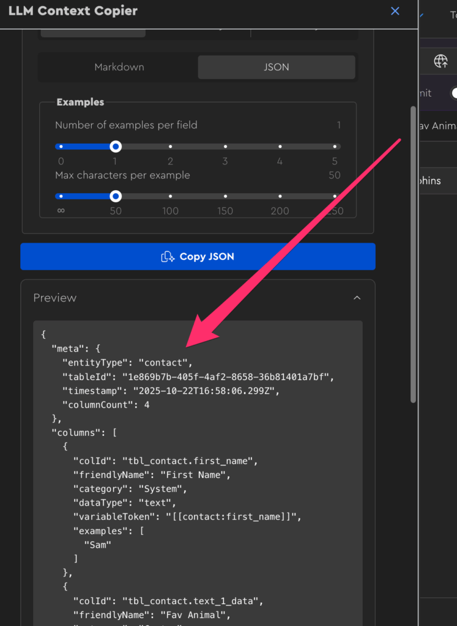Select the JSON format tab
The height and width of the screenshot is (626, 457).
coord(276,67)
